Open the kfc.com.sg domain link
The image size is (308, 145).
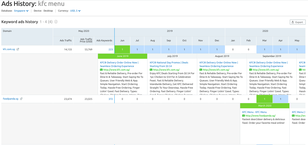[x=9, y=49]
